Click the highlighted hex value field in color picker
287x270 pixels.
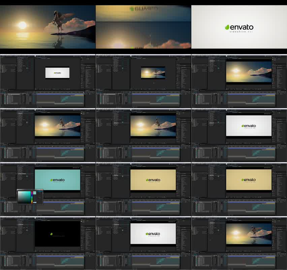tap(35, 202)
